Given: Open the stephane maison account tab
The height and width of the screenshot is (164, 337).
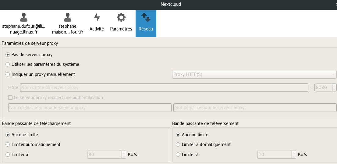Looking at the screenshot, I should point(67,23).
